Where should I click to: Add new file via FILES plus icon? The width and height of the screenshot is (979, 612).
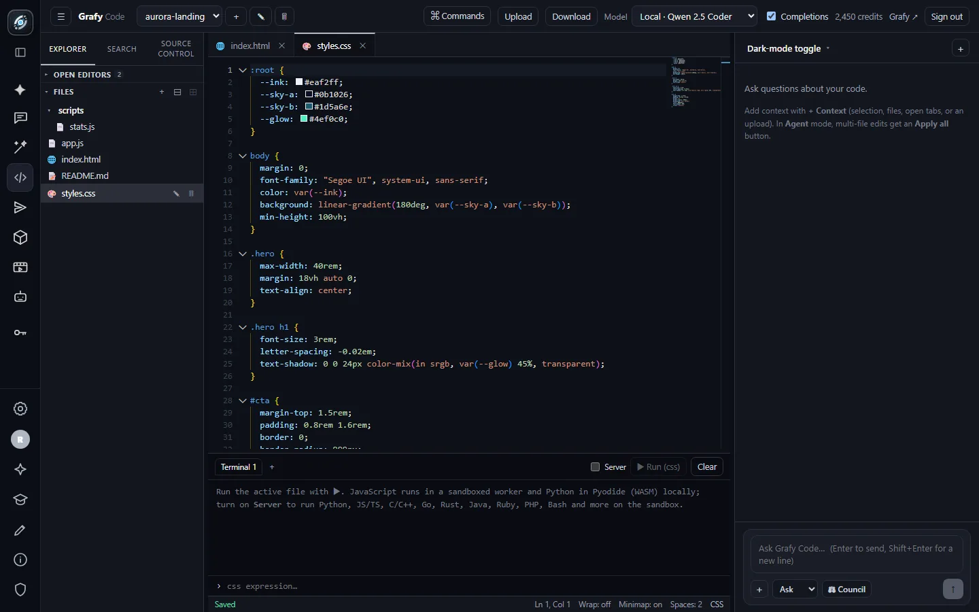162,92
